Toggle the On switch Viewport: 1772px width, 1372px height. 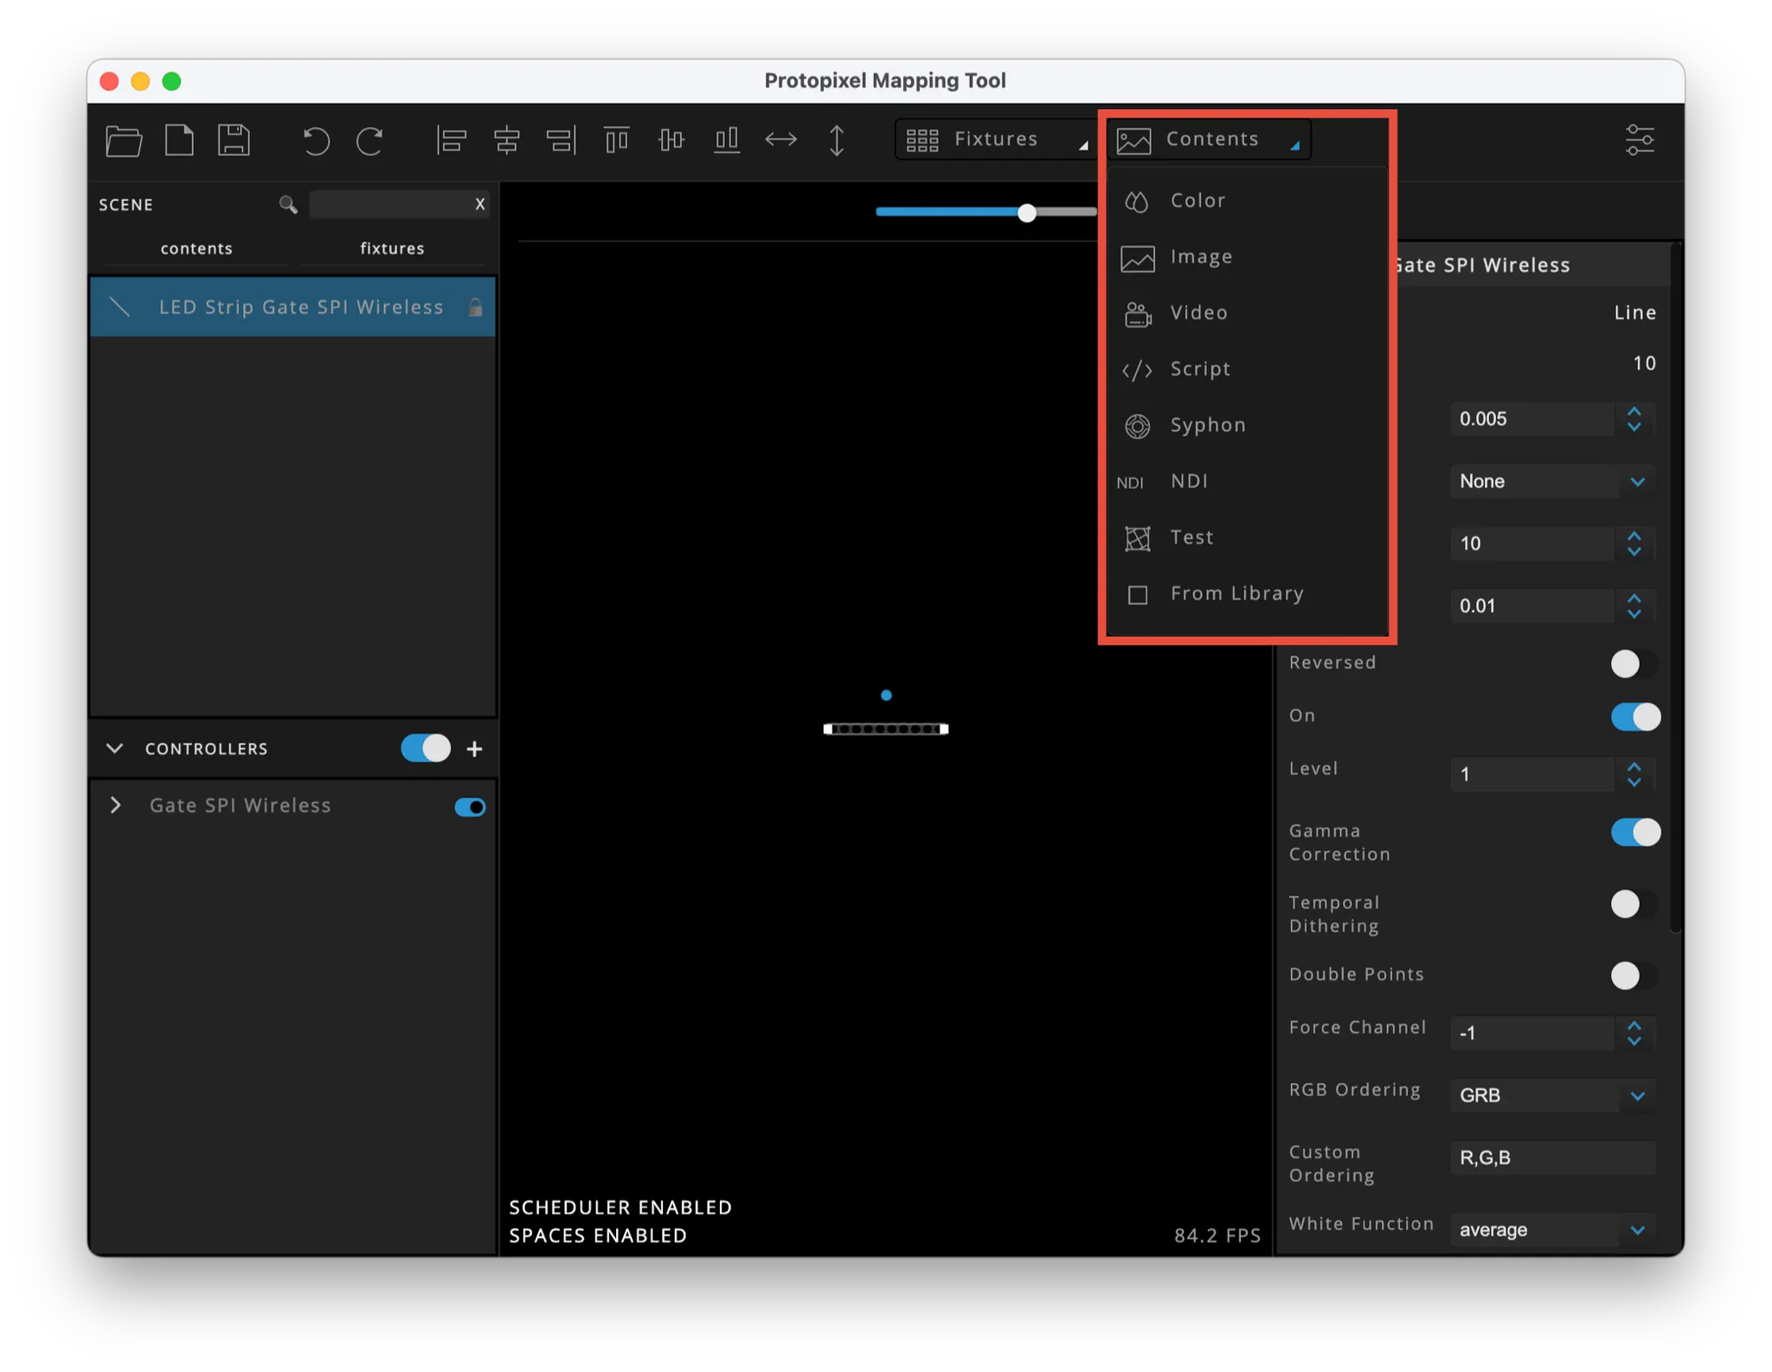[1635, 717]
